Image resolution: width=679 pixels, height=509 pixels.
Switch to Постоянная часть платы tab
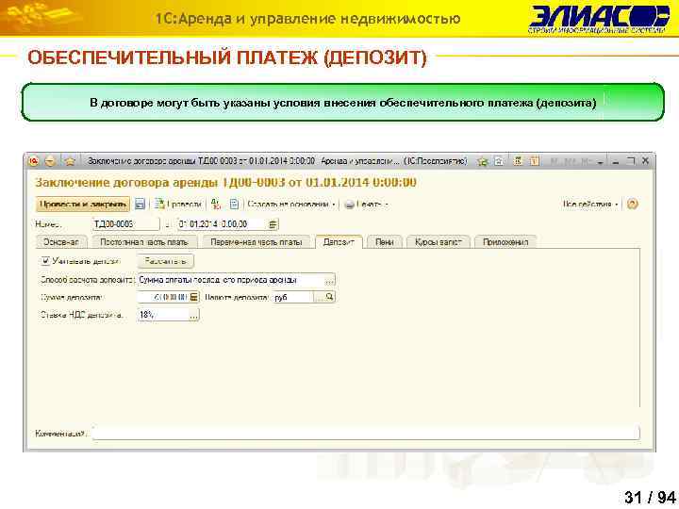(x=144, y=242)
